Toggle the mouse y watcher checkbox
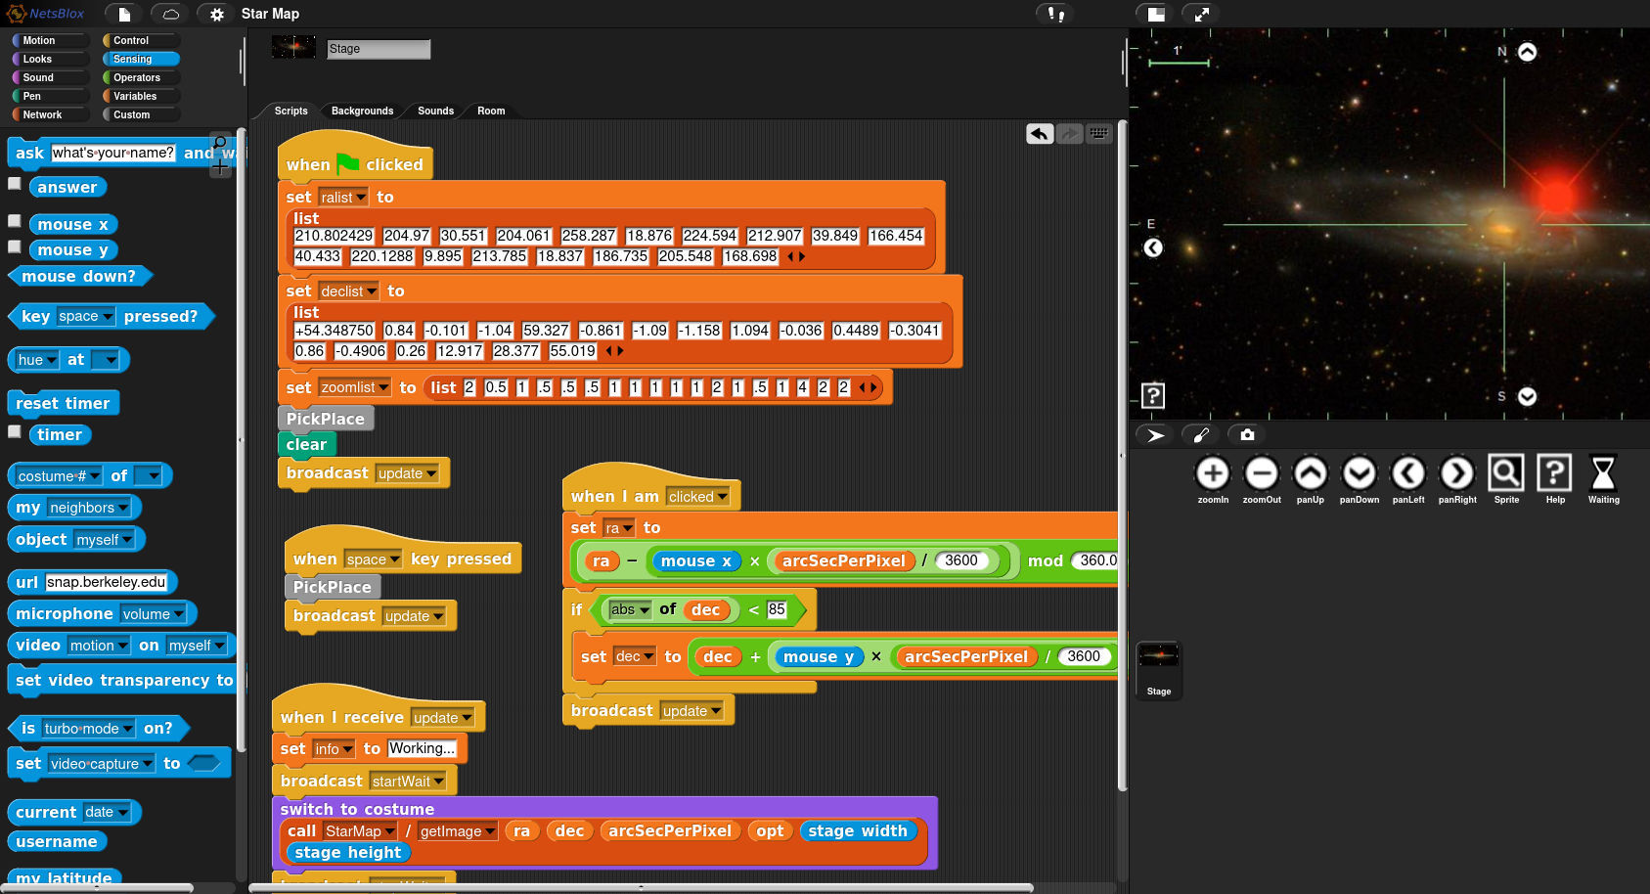The height and width of the screenshot is (894, 1650). click(15, 246)
